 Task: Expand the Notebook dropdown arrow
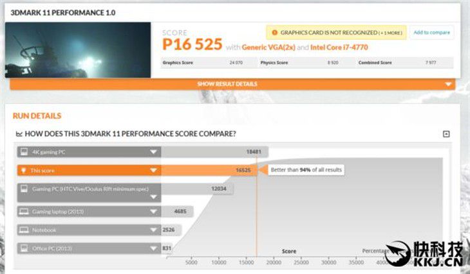[x=153, y=230]
